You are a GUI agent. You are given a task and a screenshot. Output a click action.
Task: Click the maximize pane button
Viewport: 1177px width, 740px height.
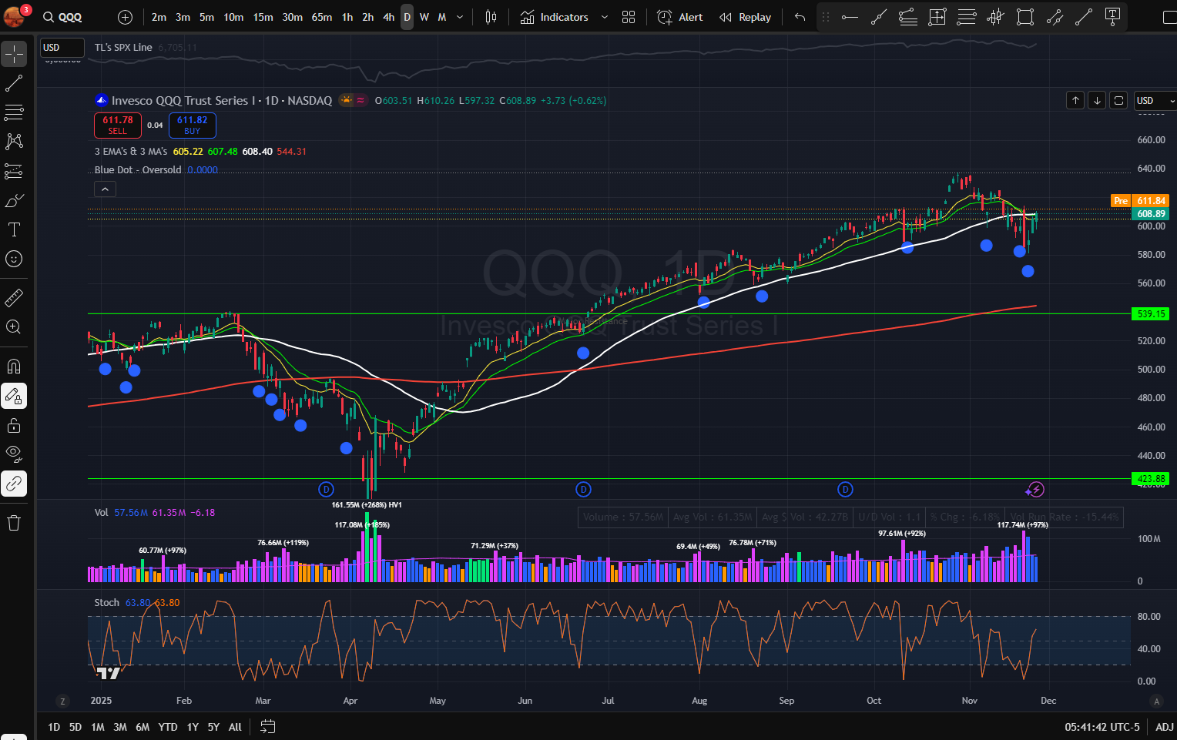click(x=1118, y=100)
